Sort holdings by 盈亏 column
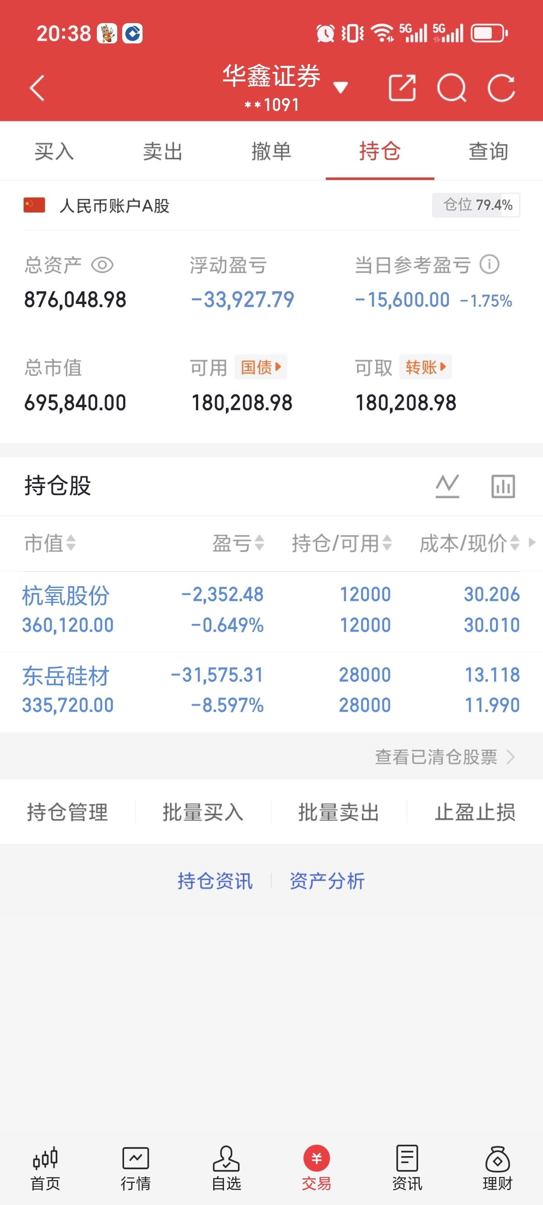 pyautogui.click(x=238, y=543)
